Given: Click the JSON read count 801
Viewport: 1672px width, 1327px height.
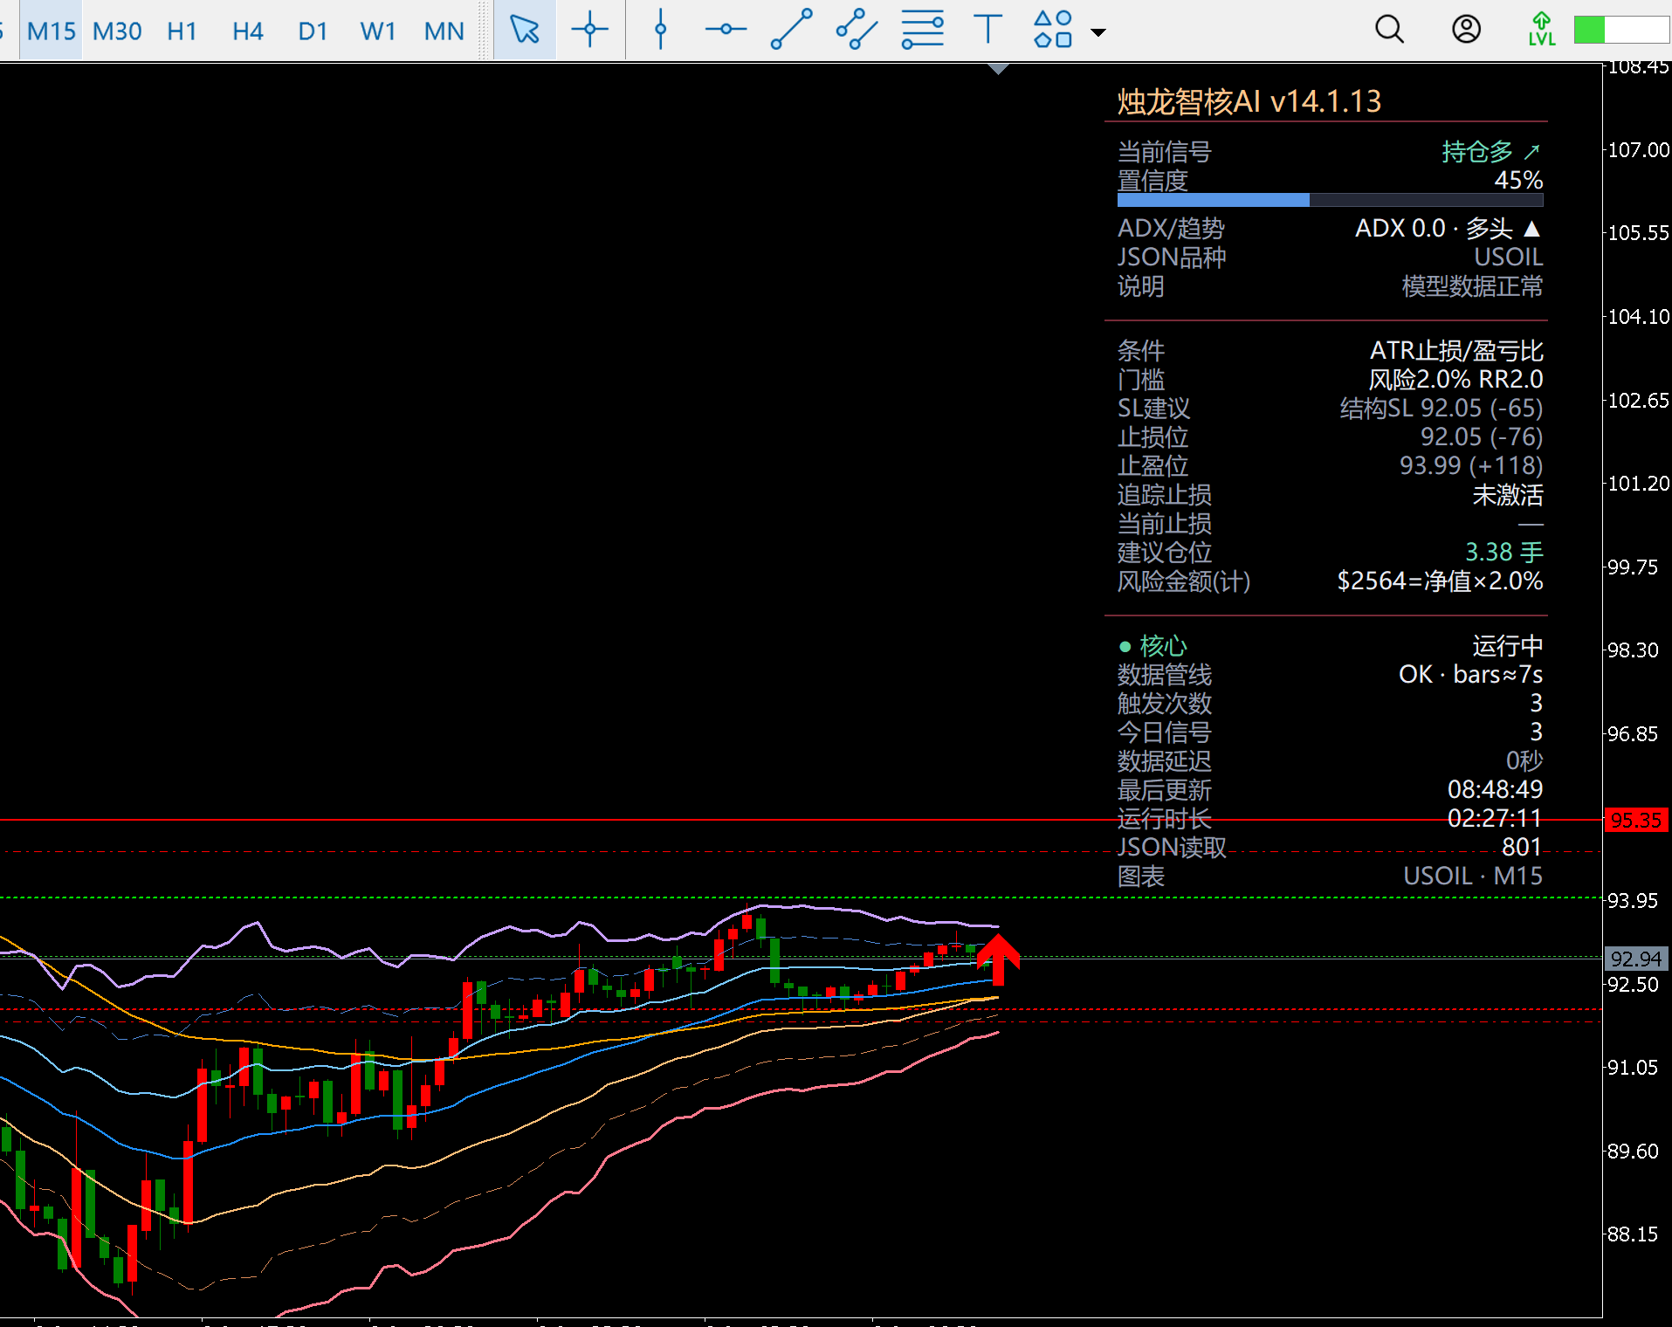Looking at the screenshot, I should coord(1522,848).
